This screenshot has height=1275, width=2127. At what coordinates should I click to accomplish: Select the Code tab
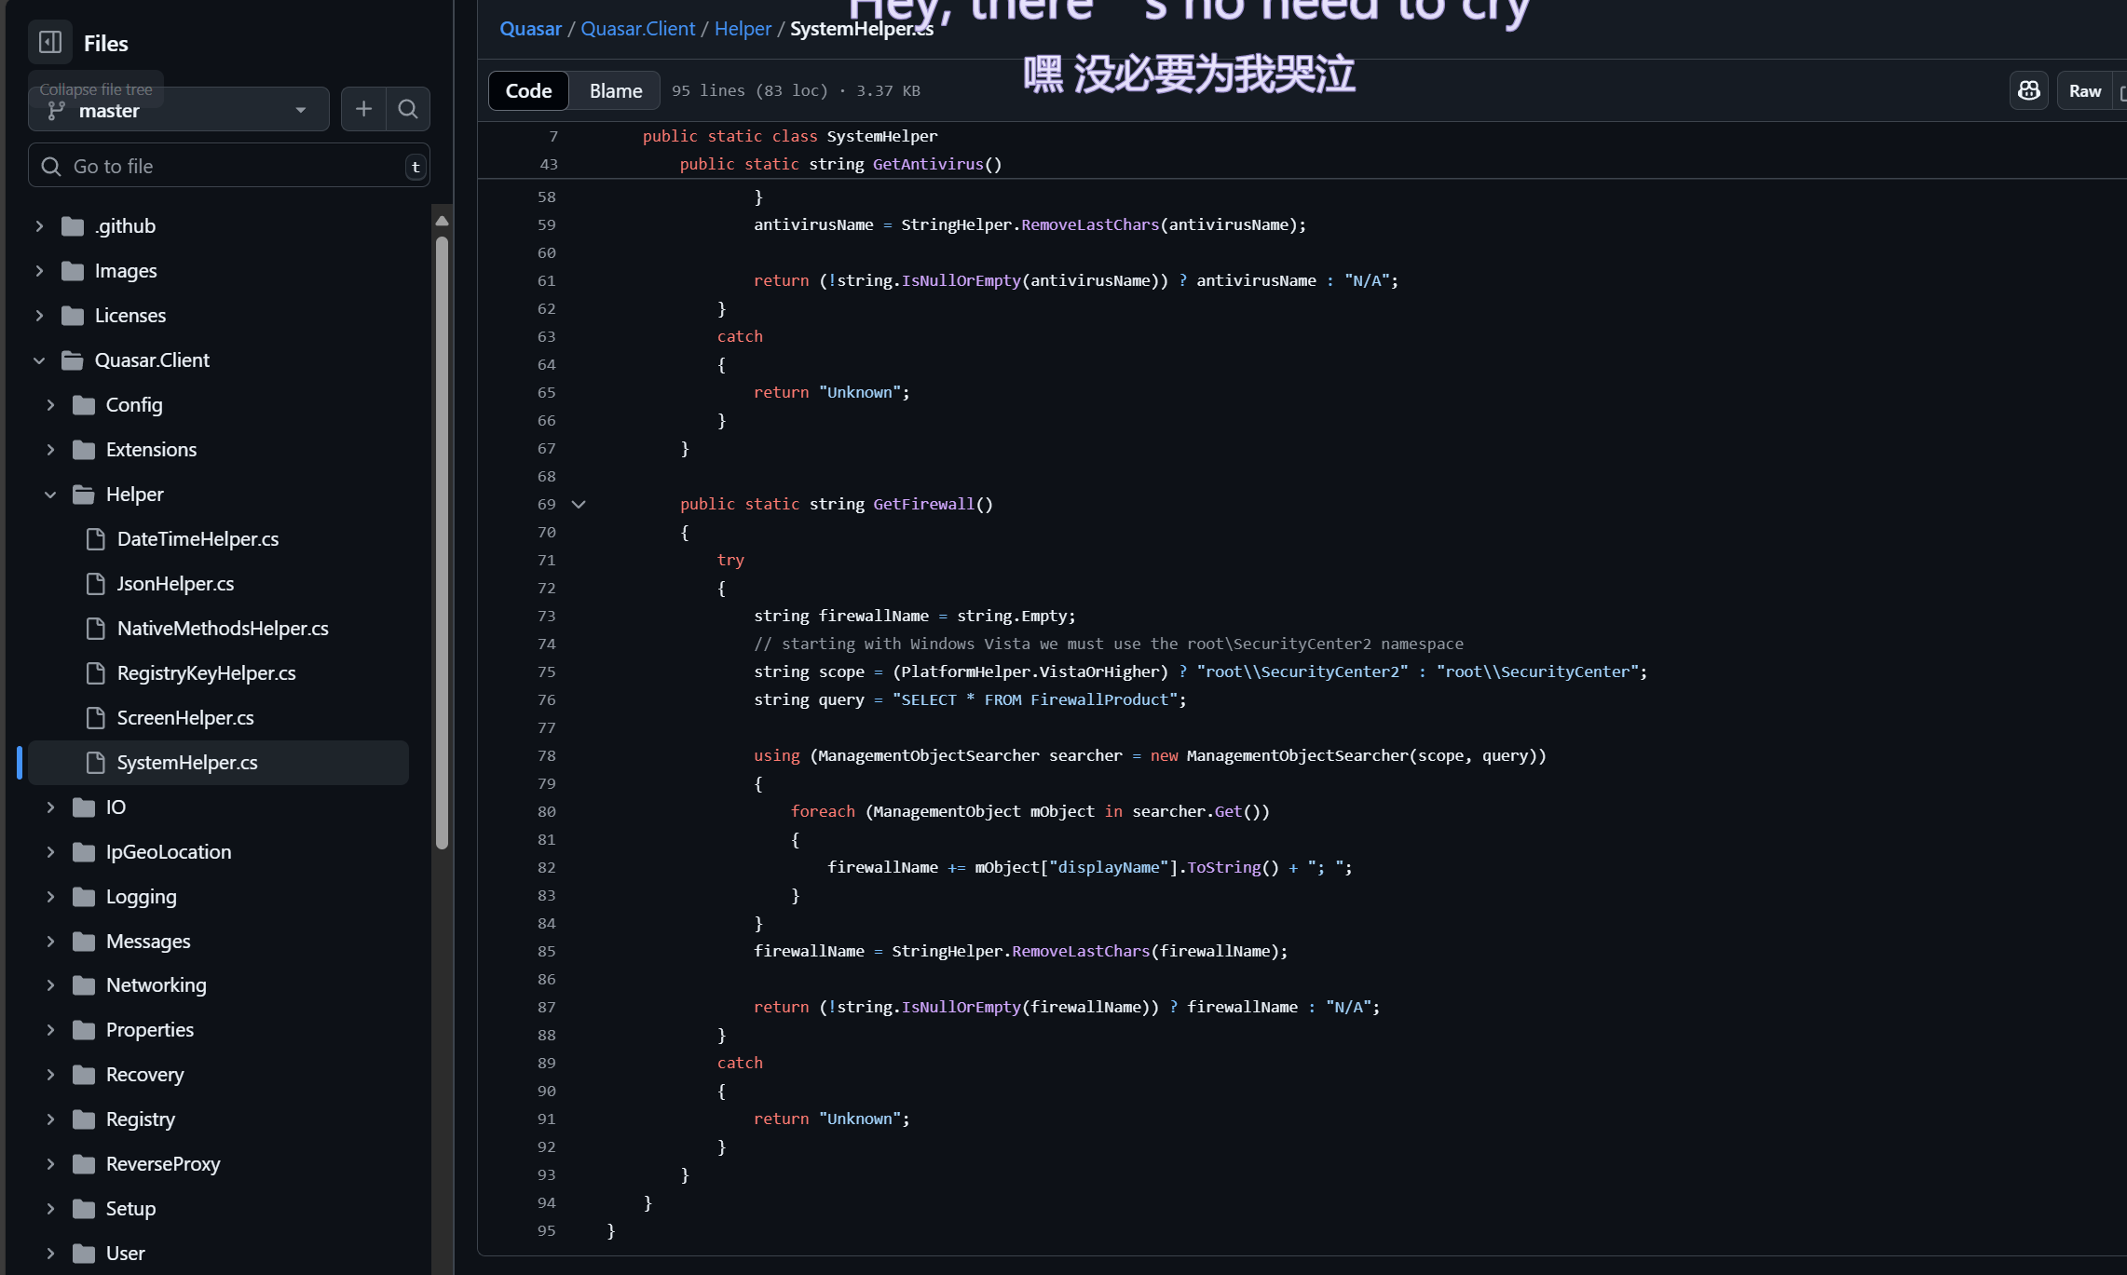(x=528, y=90)
